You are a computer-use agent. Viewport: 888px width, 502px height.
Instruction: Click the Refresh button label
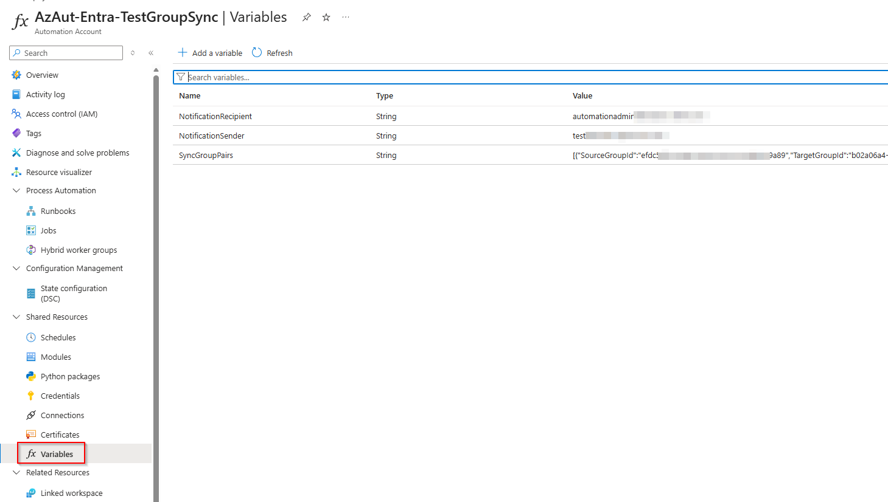point(279,53)
